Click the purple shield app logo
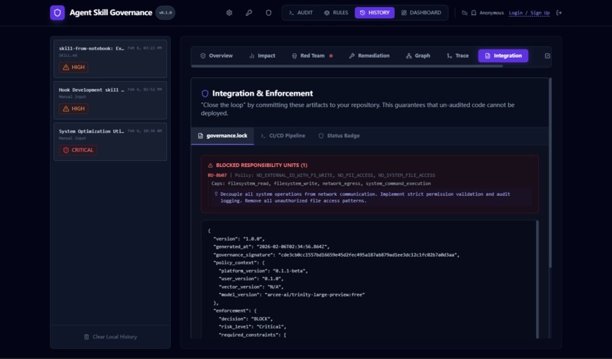 tap(58, 13)
